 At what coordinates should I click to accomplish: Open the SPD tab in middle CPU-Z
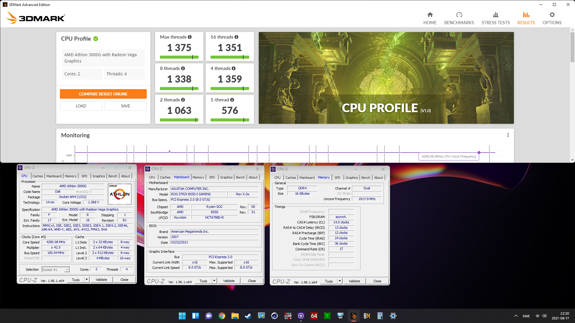(x=212, y=177)
